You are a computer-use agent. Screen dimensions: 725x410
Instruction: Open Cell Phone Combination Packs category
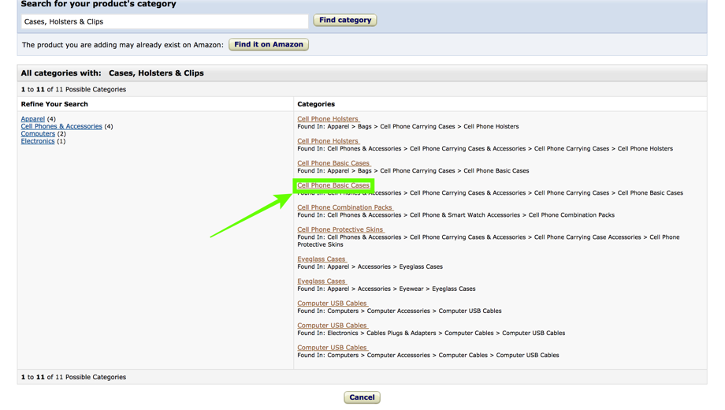tap(345, 207)
